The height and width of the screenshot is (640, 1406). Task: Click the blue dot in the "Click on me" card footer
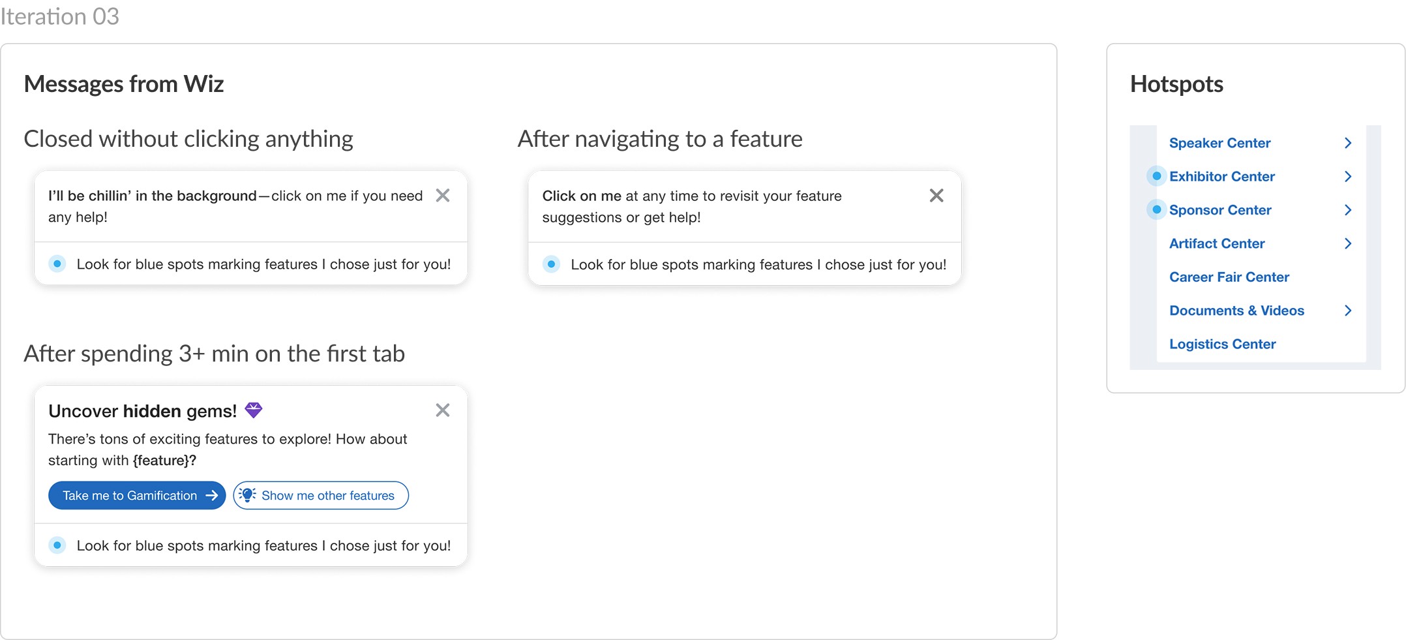[552, 264]
